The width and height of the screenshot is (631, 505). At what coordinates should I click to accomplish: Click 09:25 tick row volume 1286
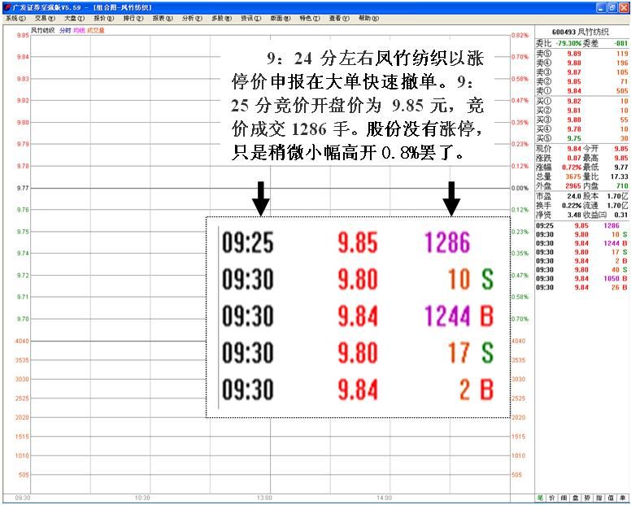(611, 226)
